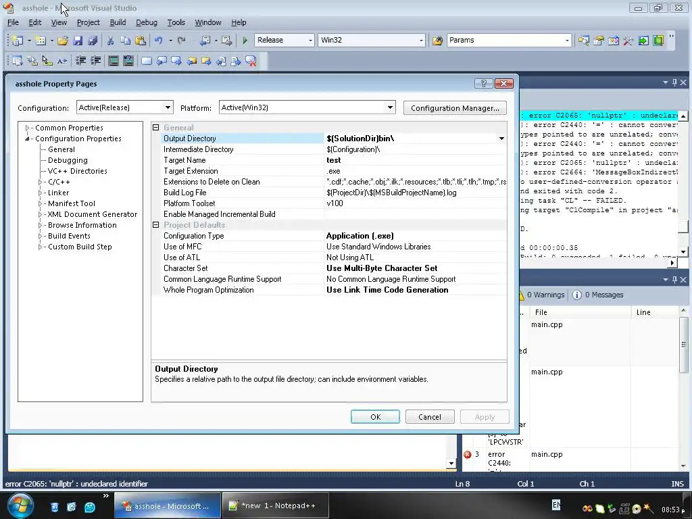This screenshot has height=519, width=692.
Task: Open the Windows Start menu
Action: pyautogui.click(x=20, y=505)
